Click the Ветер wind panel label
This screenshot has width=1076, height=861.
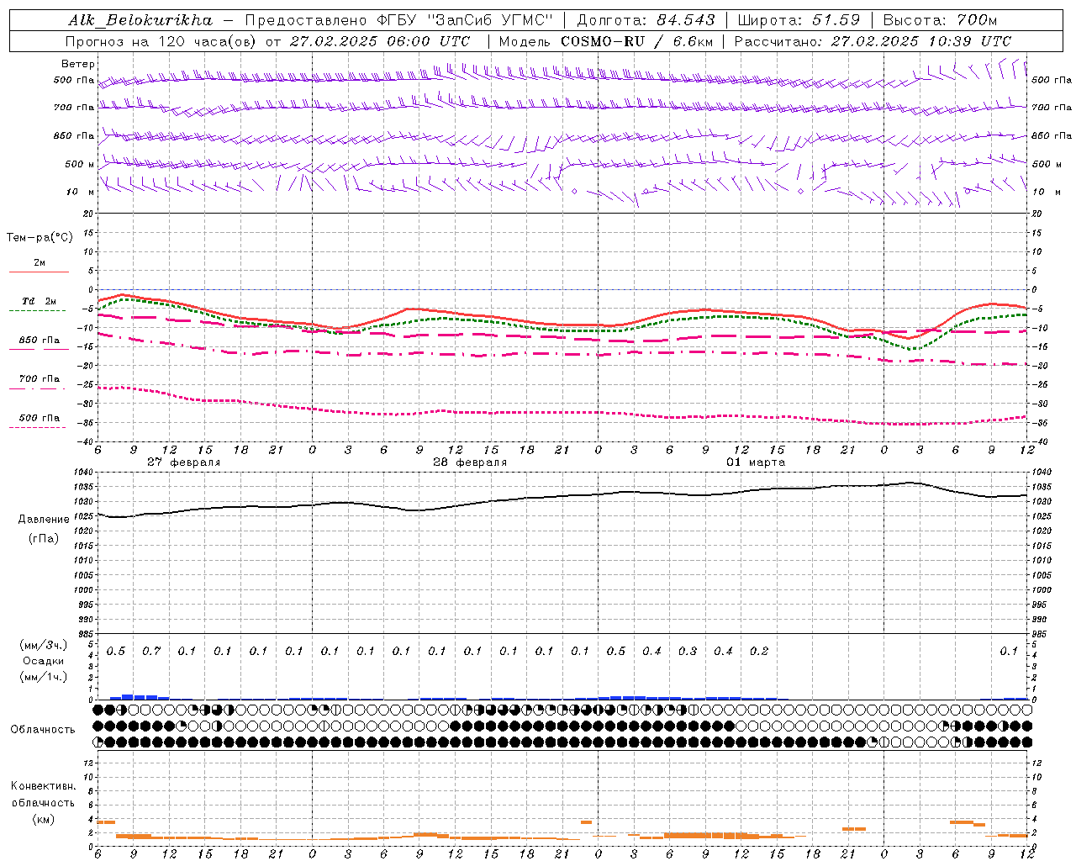click(x=78, y=64)
